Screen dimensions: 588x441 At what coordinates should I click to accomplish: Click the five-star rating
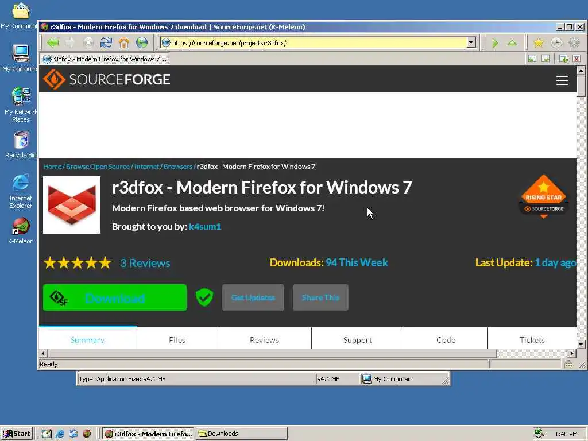(78, 263)
